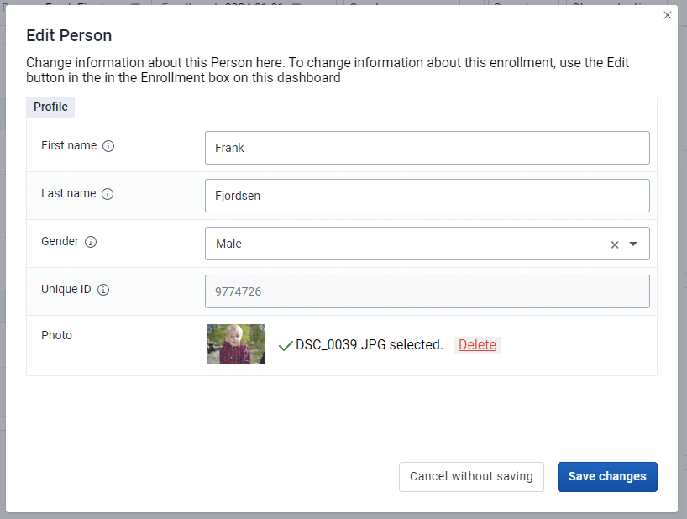Click the info icon beside Unique ID

pos(103,289)
